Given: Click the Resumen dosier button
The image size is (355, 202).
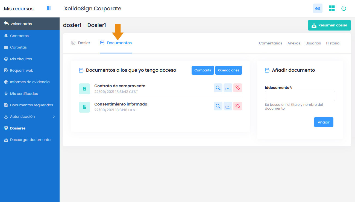Looking at the screenshot, I should [x=329, y=25].
